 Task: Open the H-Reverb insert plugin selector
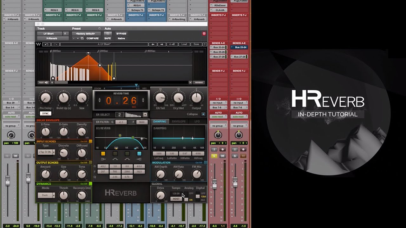(52, 38)
